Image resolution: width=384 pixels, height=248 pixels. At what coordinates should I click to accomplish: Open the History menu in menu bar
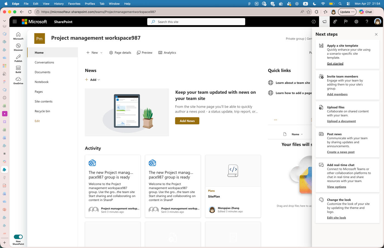click(59, 4)
